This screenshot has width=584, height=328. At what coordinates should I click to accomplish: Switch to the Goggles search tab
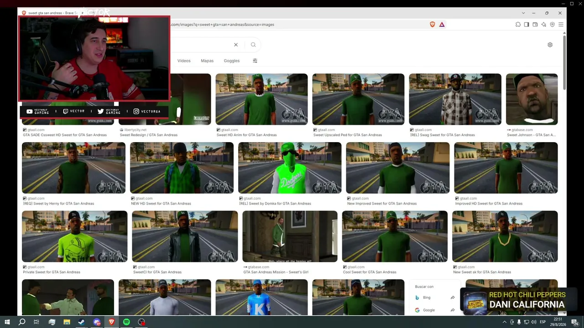(232, 61)
